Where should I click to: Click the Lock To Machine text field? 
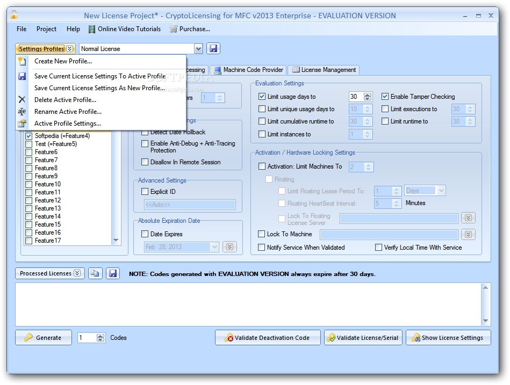click(x=389, y=234)
